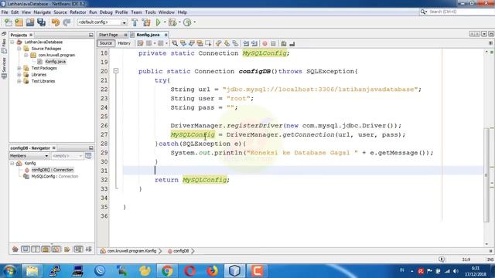Click the configDB breadcrumb item
495x278 pixels.
[x=181, y=251]
